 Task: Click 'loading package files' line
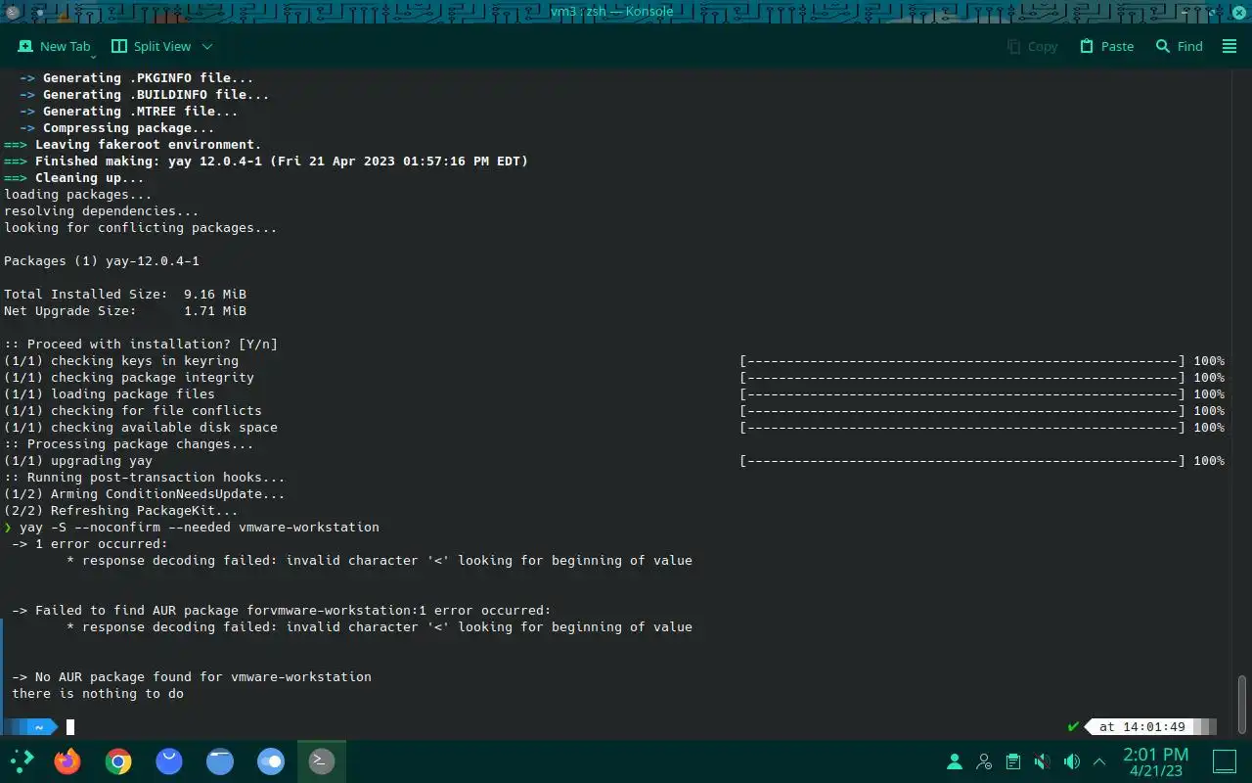click(110, 394)
